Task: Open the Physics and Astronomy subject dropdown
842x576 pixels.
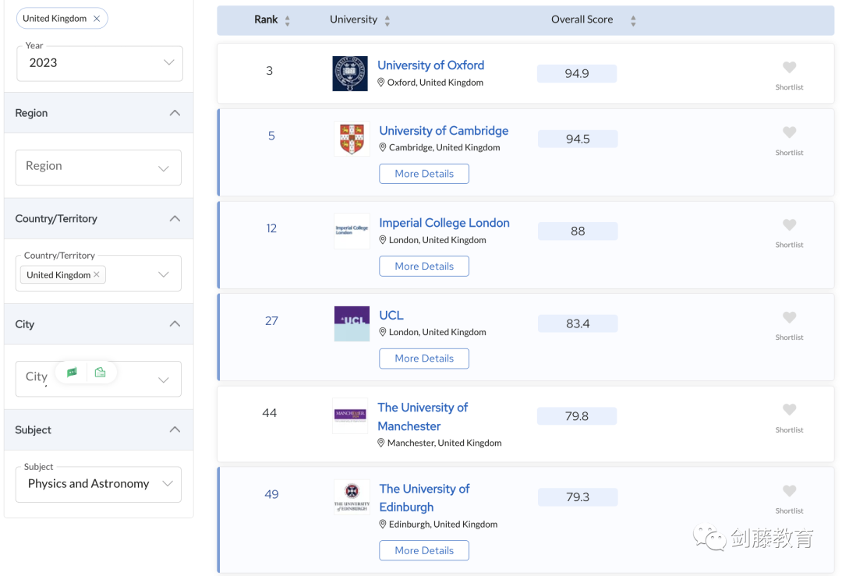Action: (x=98, y=484)
